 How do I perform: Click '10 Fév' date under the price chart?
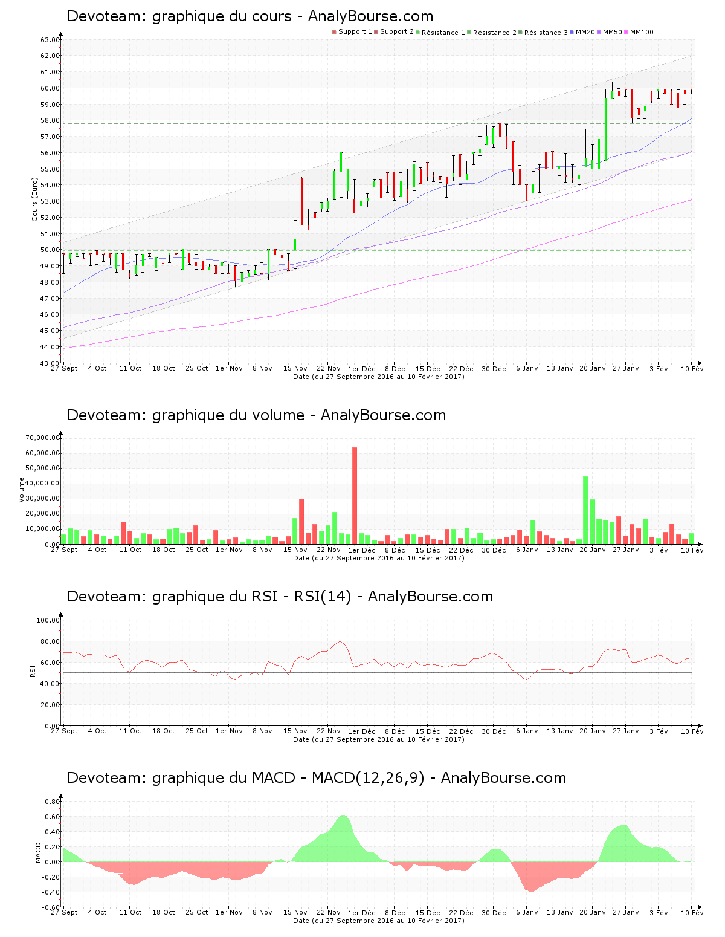click(692, 369)
